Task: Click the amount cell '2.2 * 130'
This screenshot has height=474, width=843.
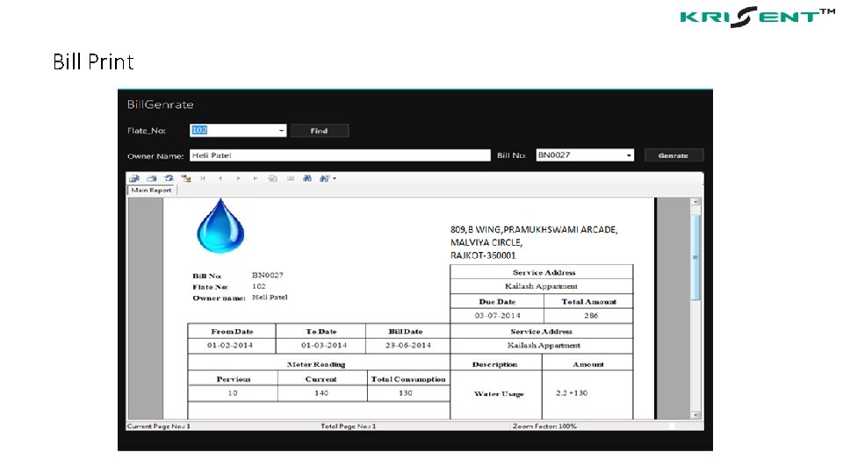Action: coord(572,393)
